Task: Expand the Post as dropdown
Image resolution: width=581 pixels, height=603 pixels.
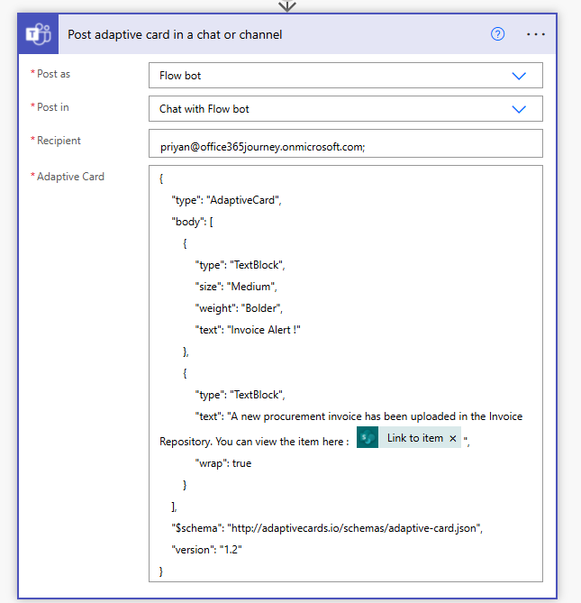Action: [519, 76]
